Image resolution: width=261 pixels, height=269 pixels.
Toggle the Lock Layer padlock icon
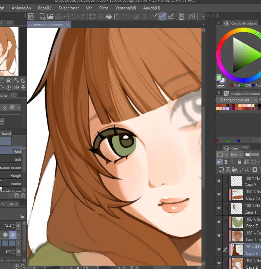click(239, 162)
